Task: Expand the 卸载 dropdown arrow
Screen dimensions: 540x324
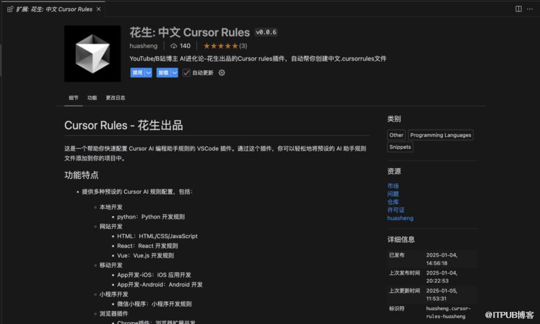Action: (175, 73)
